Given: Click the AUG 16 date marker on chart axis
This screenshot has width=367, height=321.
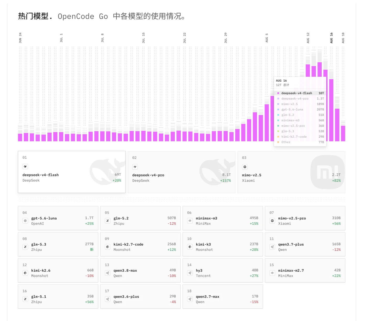Looking at the screenshot, I should (331, 38).
